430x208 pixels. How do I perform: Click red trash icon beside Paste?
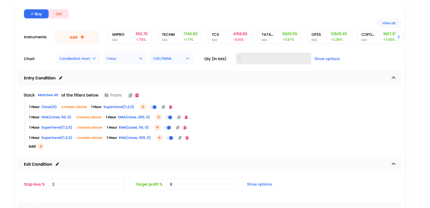pos(137,95)
